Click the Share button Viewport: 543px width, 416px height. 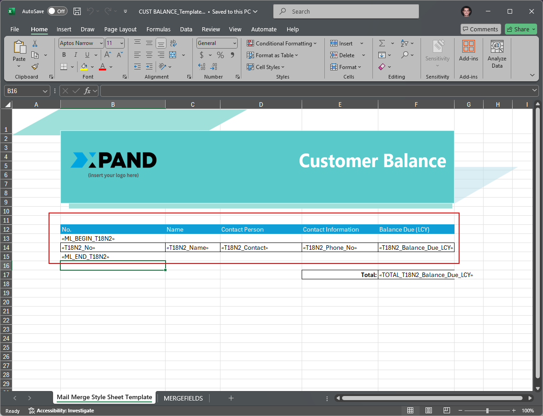point(521,29)
